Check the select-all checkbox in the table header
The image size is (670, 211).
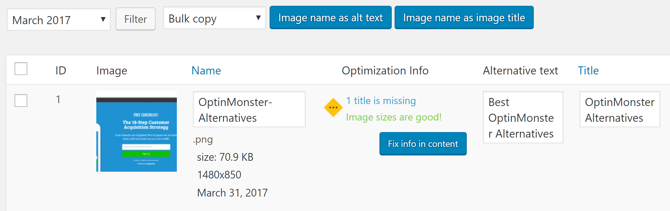coord(21,68)
